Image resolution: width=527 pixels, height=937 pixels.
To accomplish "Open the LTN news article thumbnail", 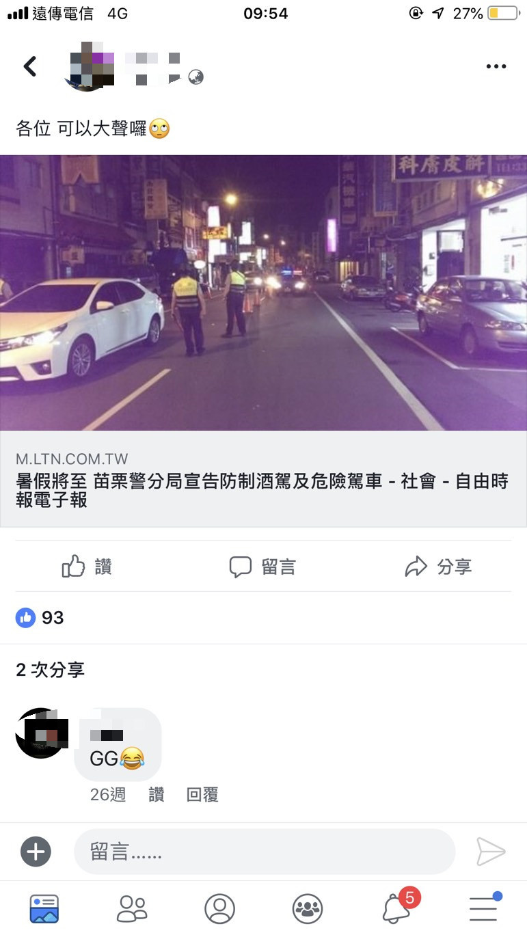I will [x=263, y=293].
